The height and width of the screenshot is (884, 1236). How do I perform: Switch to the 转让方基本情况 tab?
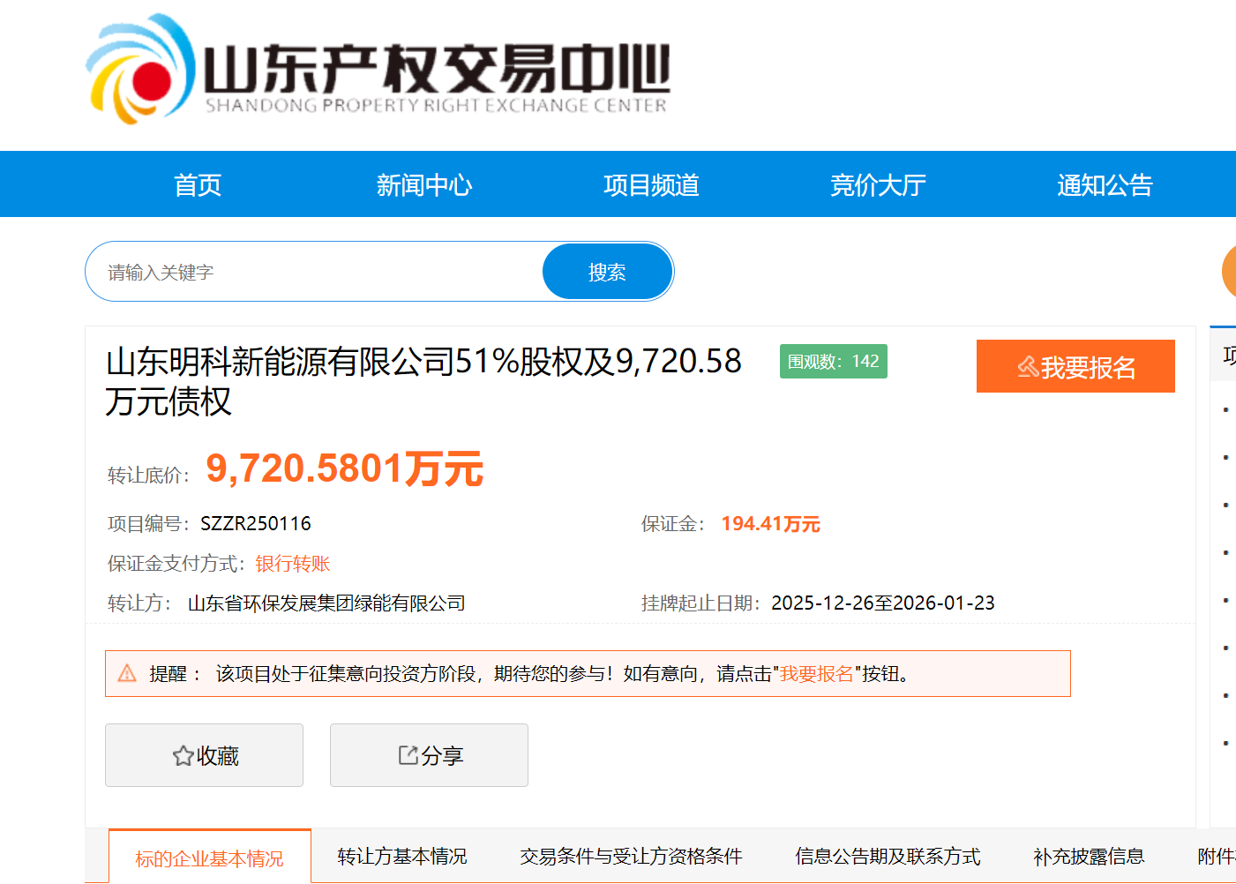click(401, 857)
